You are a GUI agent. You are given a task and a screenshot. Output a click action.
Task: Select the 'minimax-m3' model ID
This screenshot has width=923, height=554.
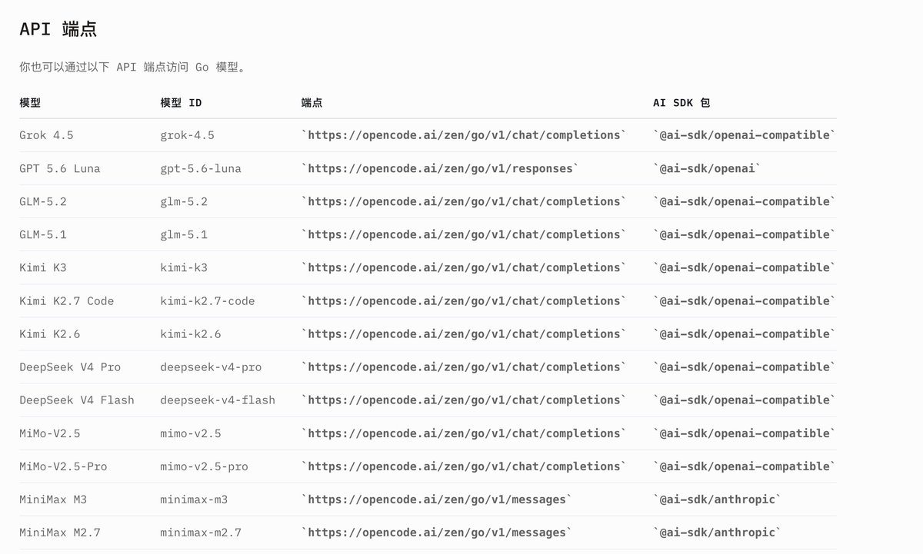click(194, 499)
